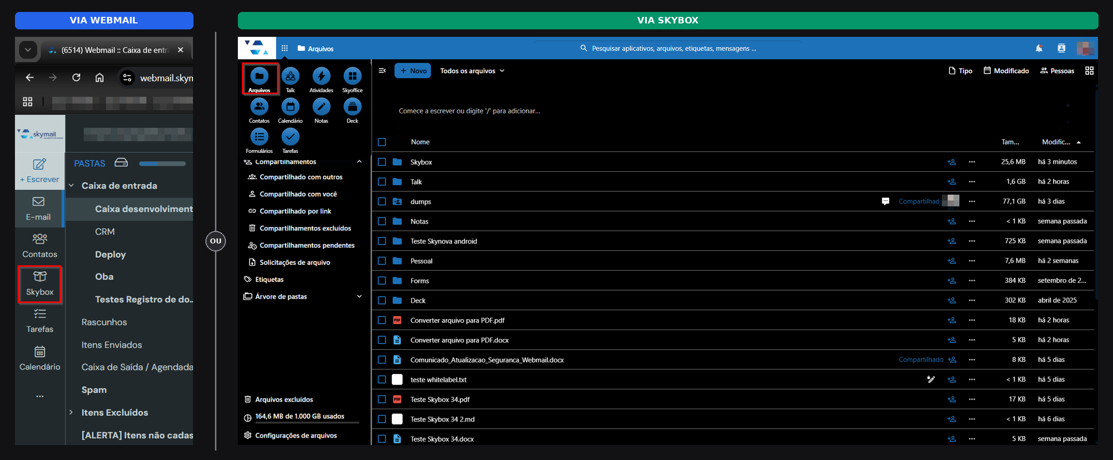The width and height of the screenshot is (1113, 460).
Task: Open the Todos os arquivos dropdown
Action: tap(472, 71)
